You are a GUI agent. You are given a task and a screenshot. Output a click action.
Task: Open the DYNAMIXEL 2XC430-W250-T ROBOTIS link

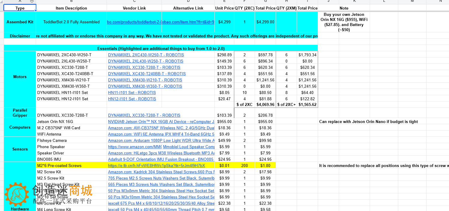click(x=146, y=55)
